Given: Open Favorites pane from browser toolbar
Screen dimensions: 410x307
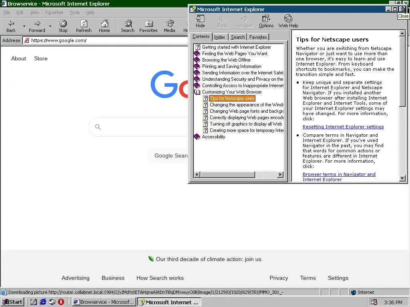Looking at the screenshot, I should (x=149, y=24).
